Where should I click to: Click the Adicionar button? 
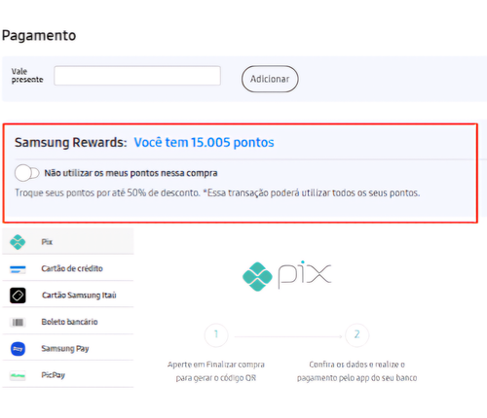pyautogui.click(x=270, y=79)
